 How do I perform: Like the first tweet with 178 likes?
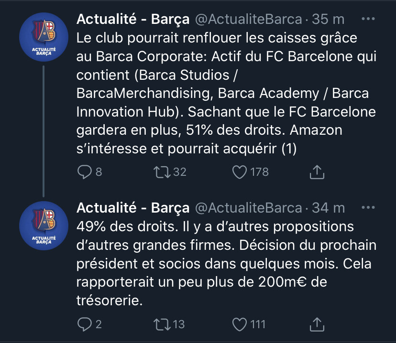(x=239, y=172)
